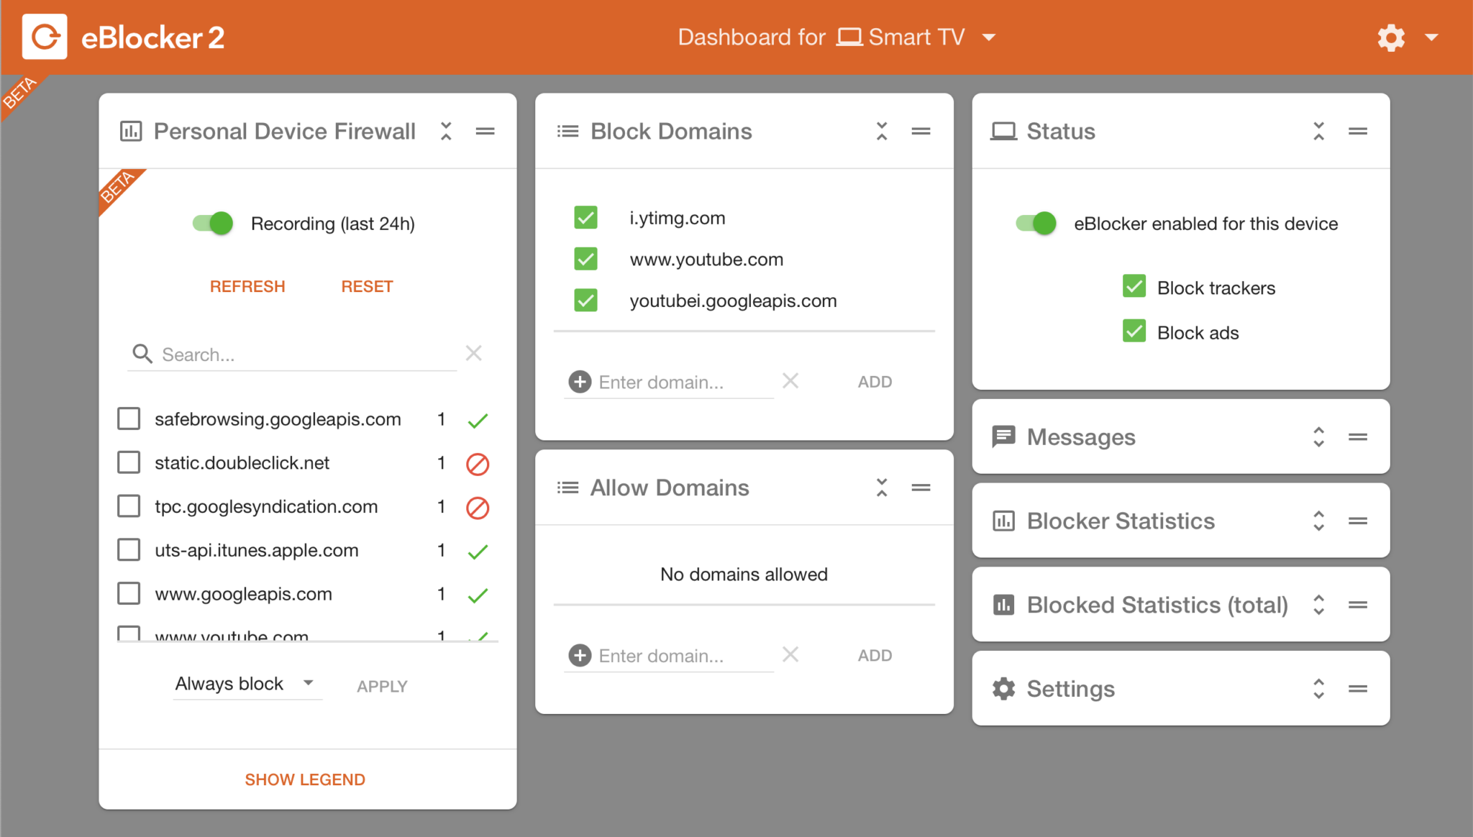Click the Status device icon in panel header
This screenshot has width=1473, height=837.
click(x=1003, y=131)
